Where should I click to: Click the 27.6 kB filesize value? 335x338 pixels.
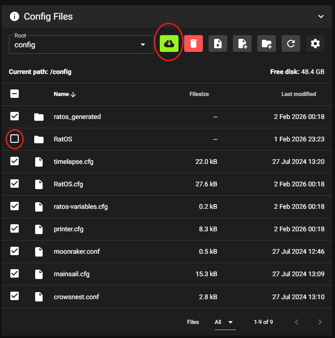[x=206, y=184]
